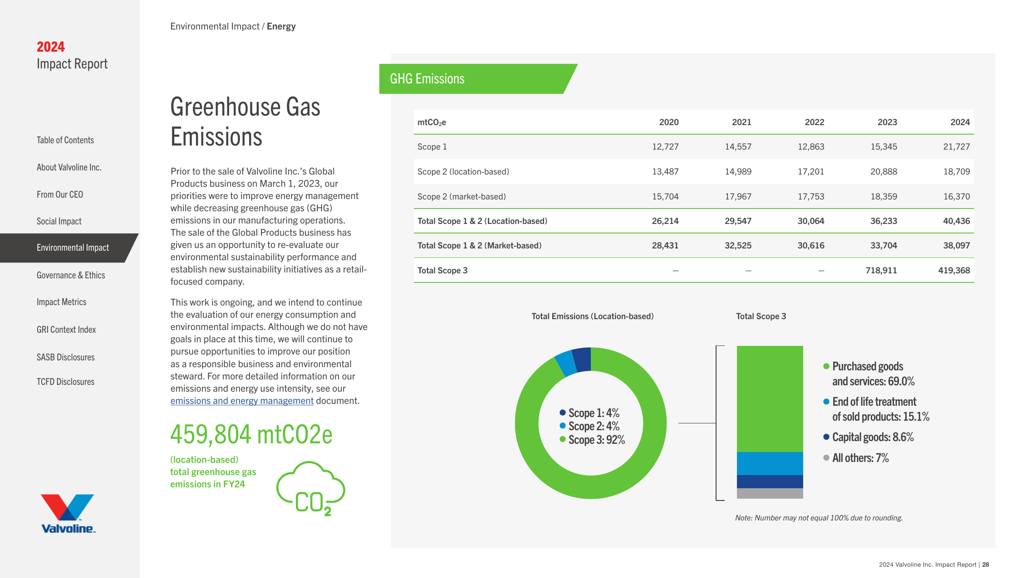Click the Scope 1: 4% donut legend
Screen dimensions: 1021x578
[589, 413]
